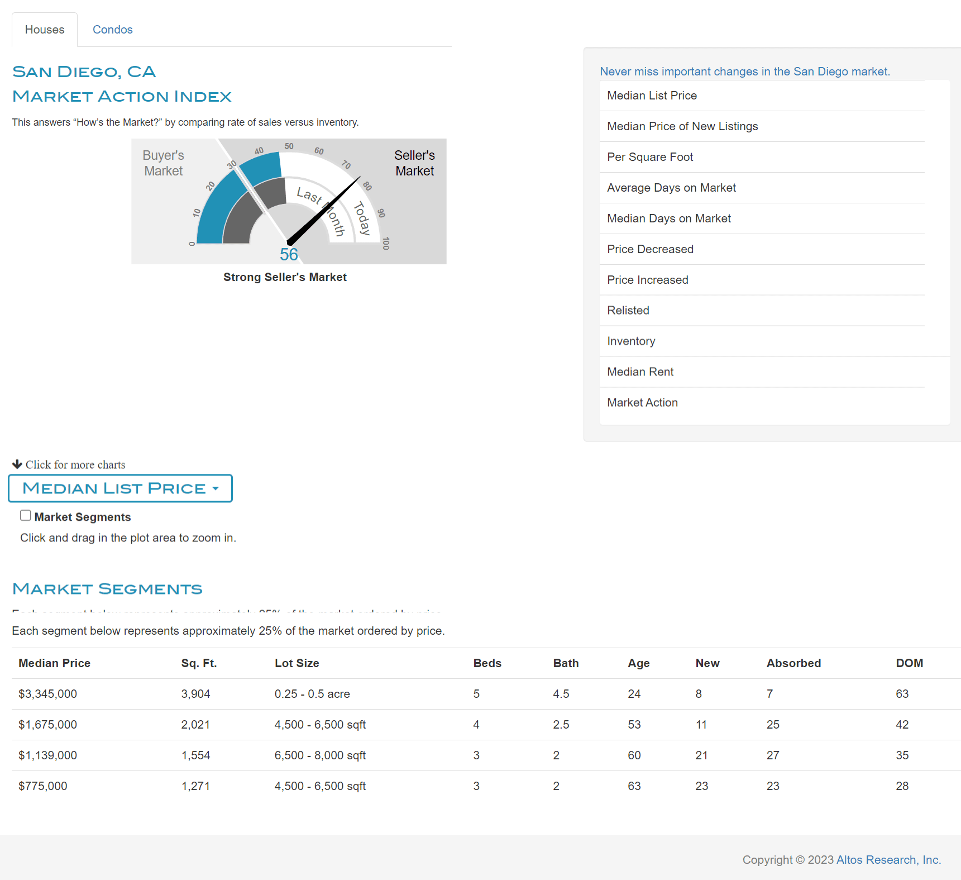Image resolution: width=961 pixels, height=880 pixels.
Task: Click the gauge value 56
Action: click(289, 255)
